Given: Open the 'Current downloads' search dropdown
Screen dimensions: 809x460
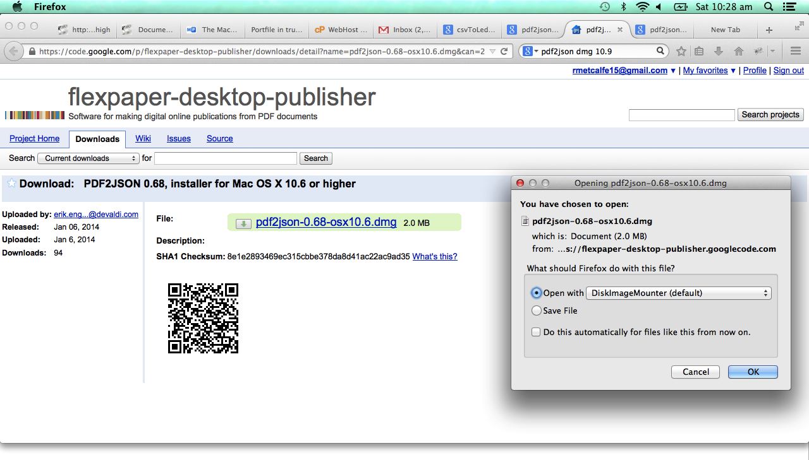Looking at the screenshot, I should (x=88, y=158).
